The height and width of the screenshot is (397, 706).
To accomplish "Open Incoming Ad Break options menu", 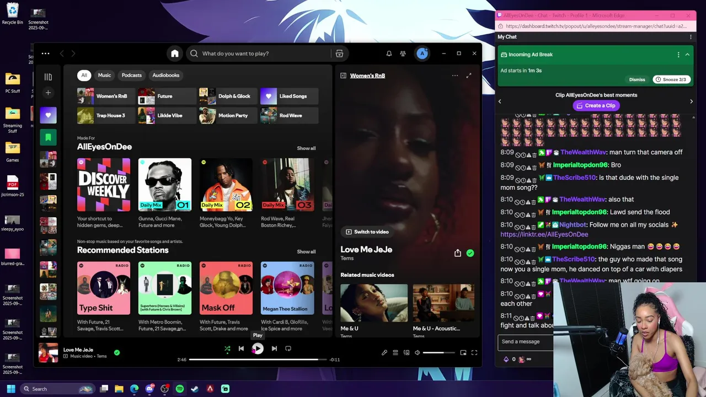I will 678,55.
